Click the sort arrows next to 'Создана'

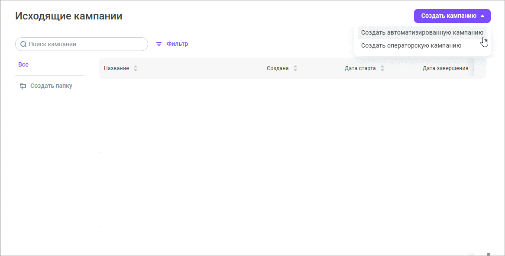[x=295, y=68]
